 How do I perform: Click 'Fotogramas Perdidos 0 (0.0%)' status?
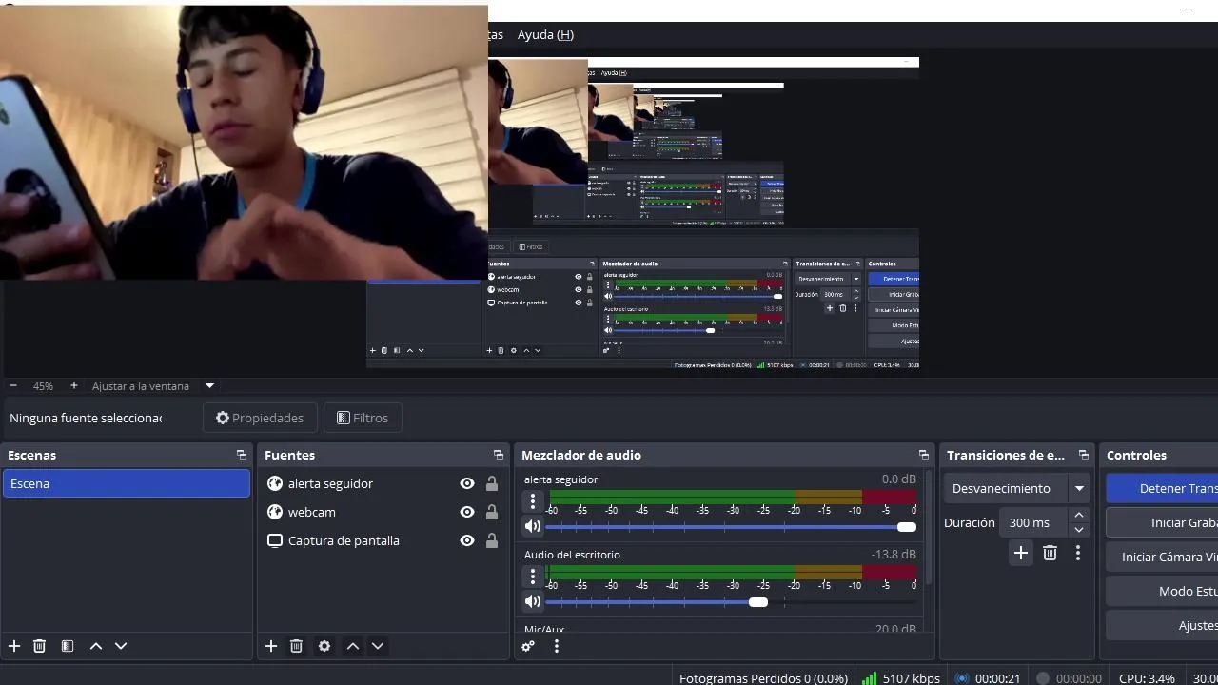point(763,678)
